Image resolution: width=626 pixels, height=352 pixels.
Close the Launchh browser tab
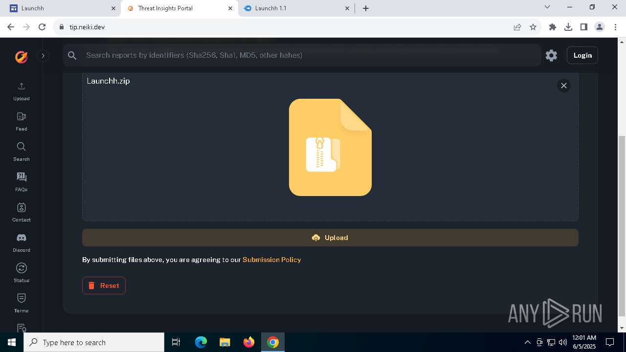tap(113, 8)
